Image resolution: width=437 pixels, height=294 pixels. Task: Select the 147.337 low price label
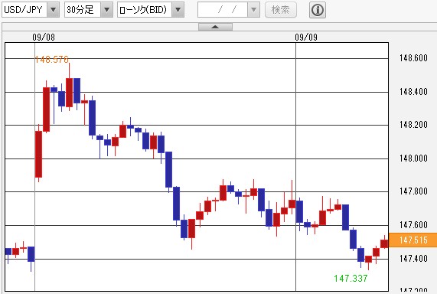[x=351, y=278]
